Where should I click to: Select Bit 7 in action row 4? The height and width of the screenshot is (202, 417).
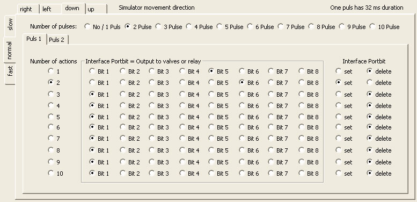(270, 105)
